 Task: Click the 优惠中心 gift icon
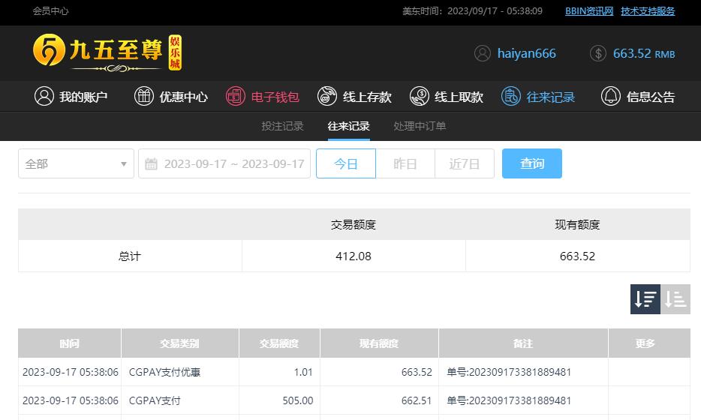point(144,96)
